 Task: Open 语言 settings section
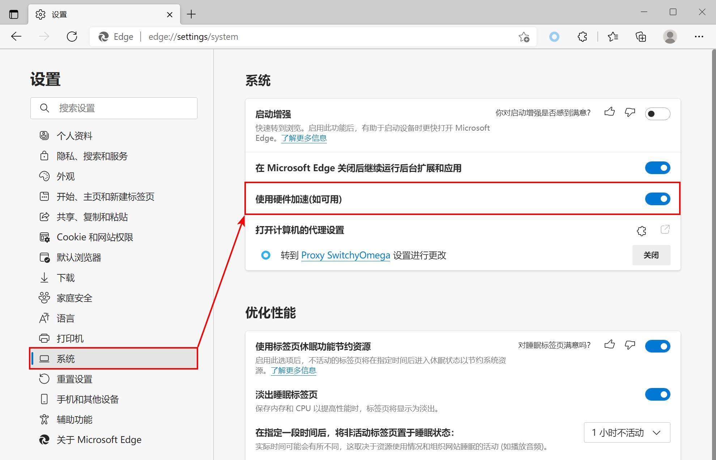pyautogui.click(x=114, y=318)
